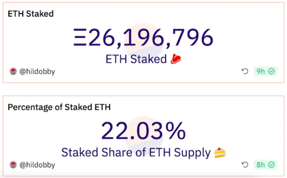Click refresh icon on Percentage of Staked ETH card
287x178 pixels.
pyautogui.click(x=245, y=165)
